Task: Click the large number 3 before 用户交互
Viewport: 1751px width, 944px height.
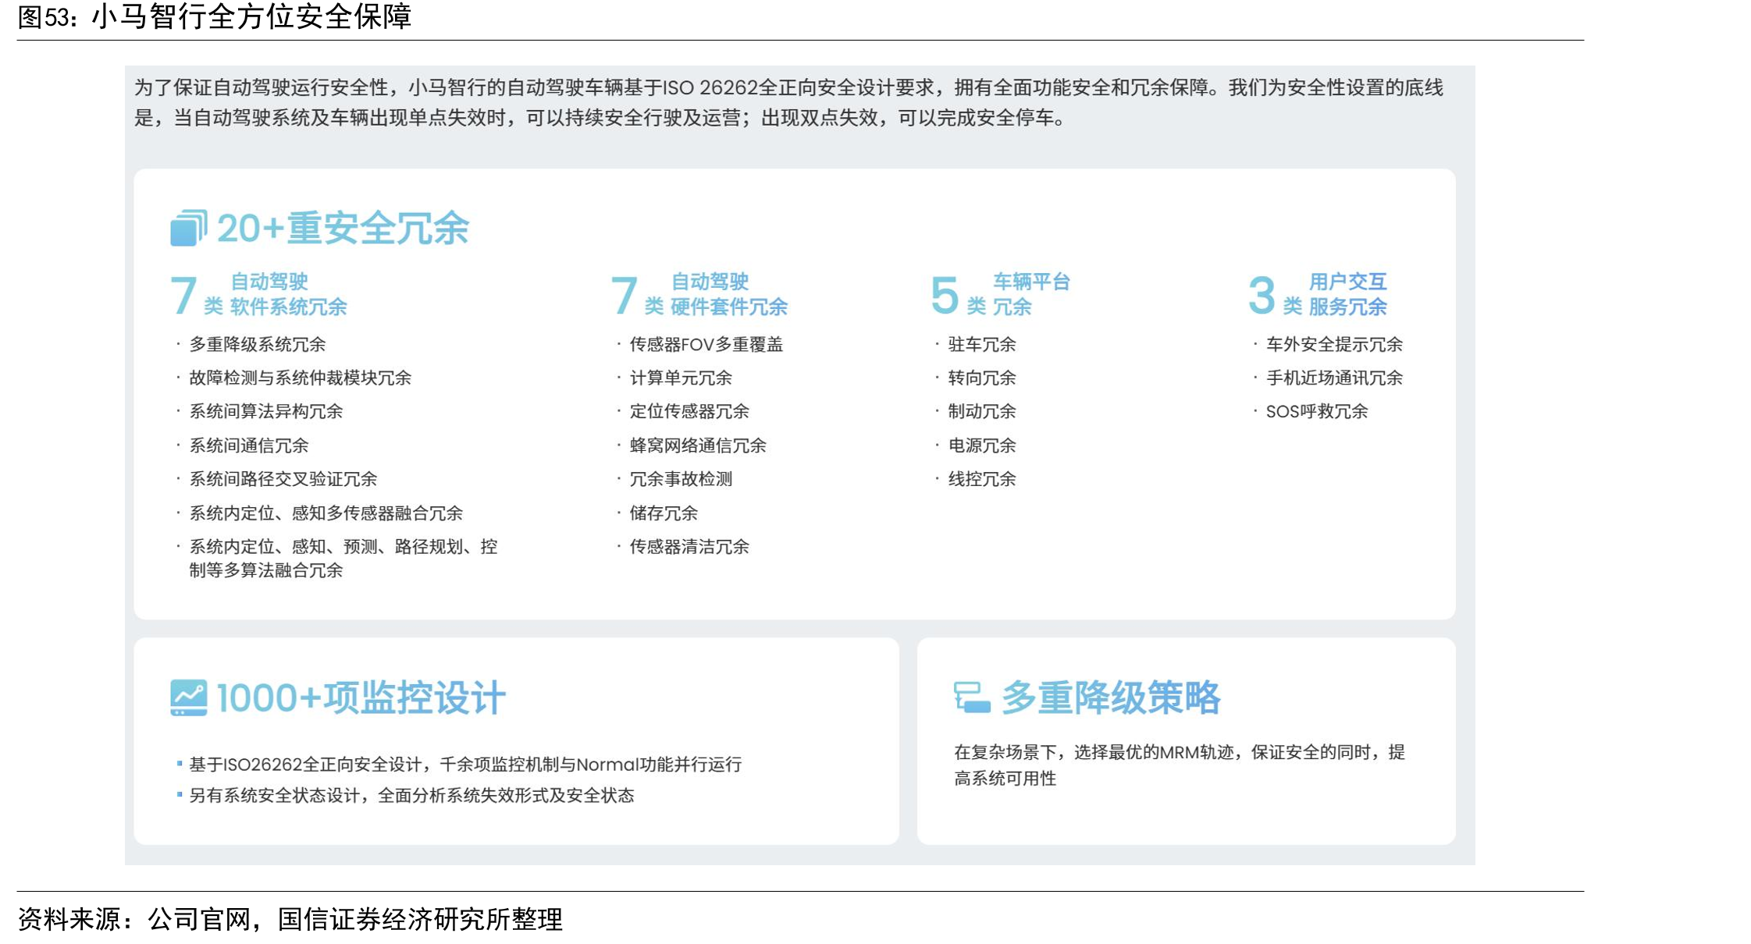Action: [1262, 296]
